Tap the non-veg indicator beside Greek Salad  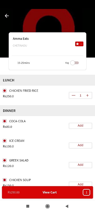(x=4, y=160)
